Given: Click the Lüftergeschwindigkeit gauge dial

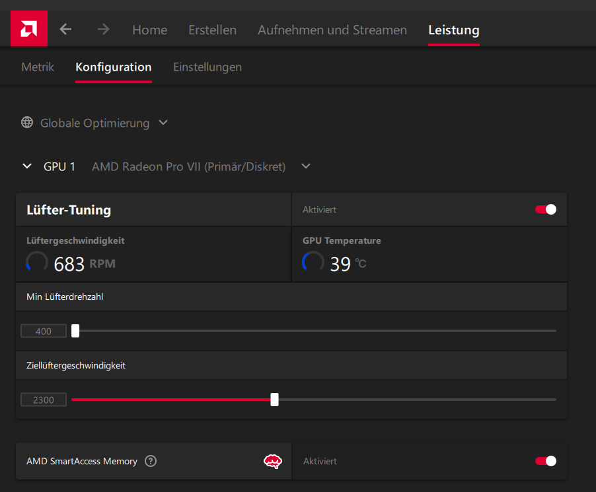Looking at the screenshot, I should (x=37, y=262).
